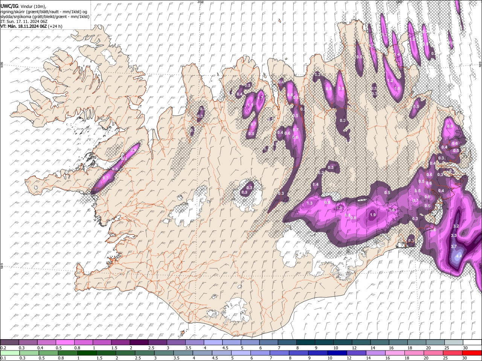482x361 pixels.
Task: Select the 'slydda/snjókoma' legend description line
Action: [x=45, y=17]
